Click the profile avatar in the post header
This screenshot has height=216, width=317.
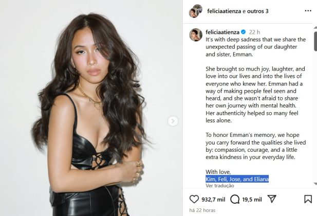(195, 11)
